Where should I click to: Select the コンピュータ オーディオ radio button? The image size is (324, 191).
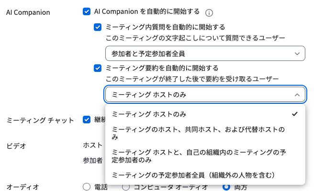click(126, 187)
